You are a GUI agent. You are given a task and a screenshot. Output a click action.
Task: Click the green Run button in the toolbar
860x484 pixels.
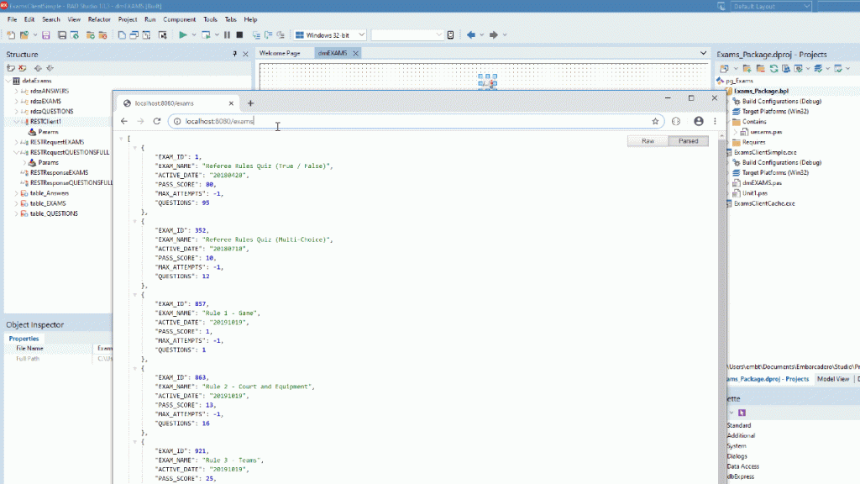(x=182, y=35)
